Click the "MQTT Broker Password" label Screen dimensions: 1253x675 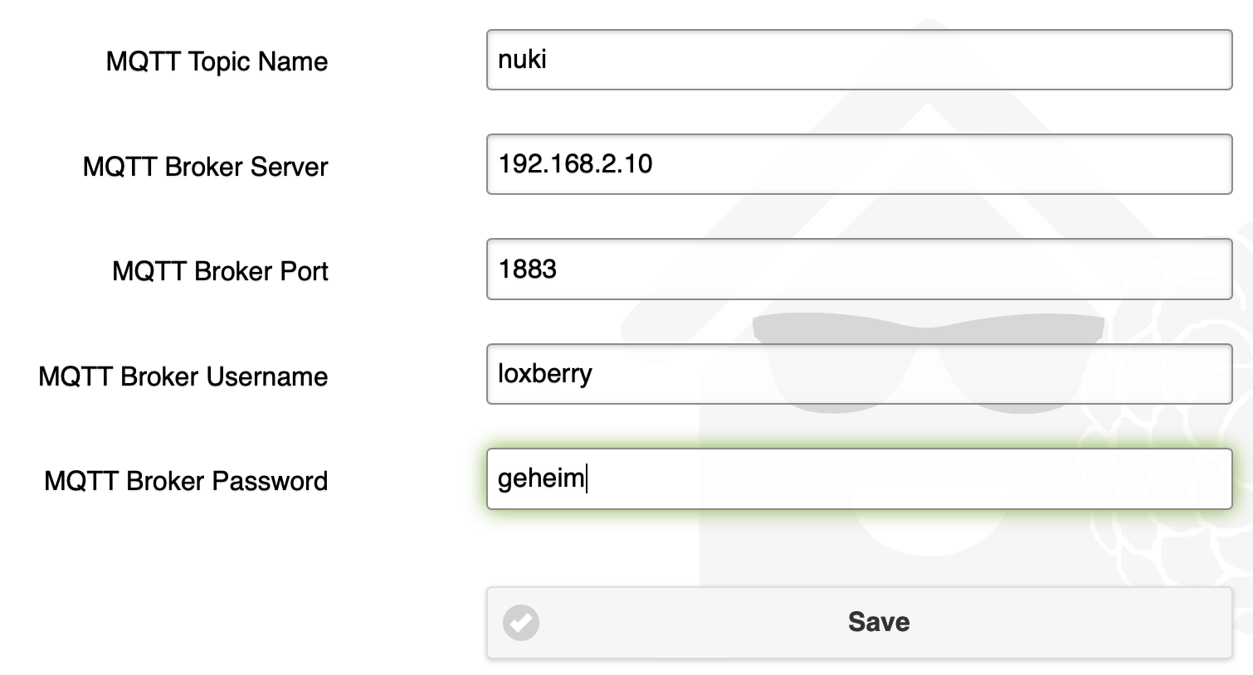click(186, 481)
